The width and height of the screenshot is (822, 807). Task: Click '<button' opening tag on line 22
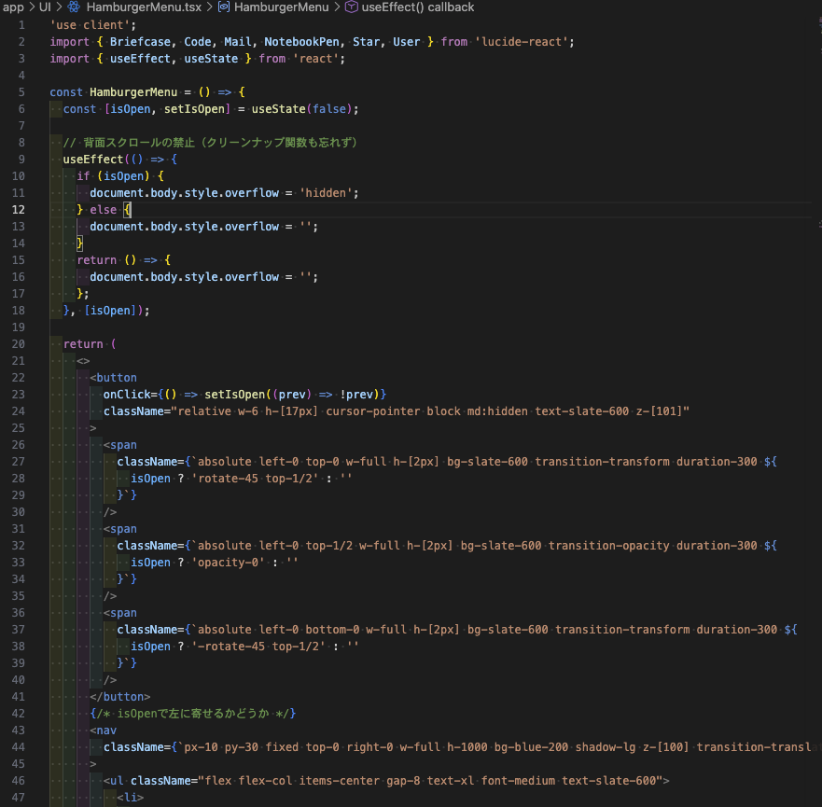(113, 377)
